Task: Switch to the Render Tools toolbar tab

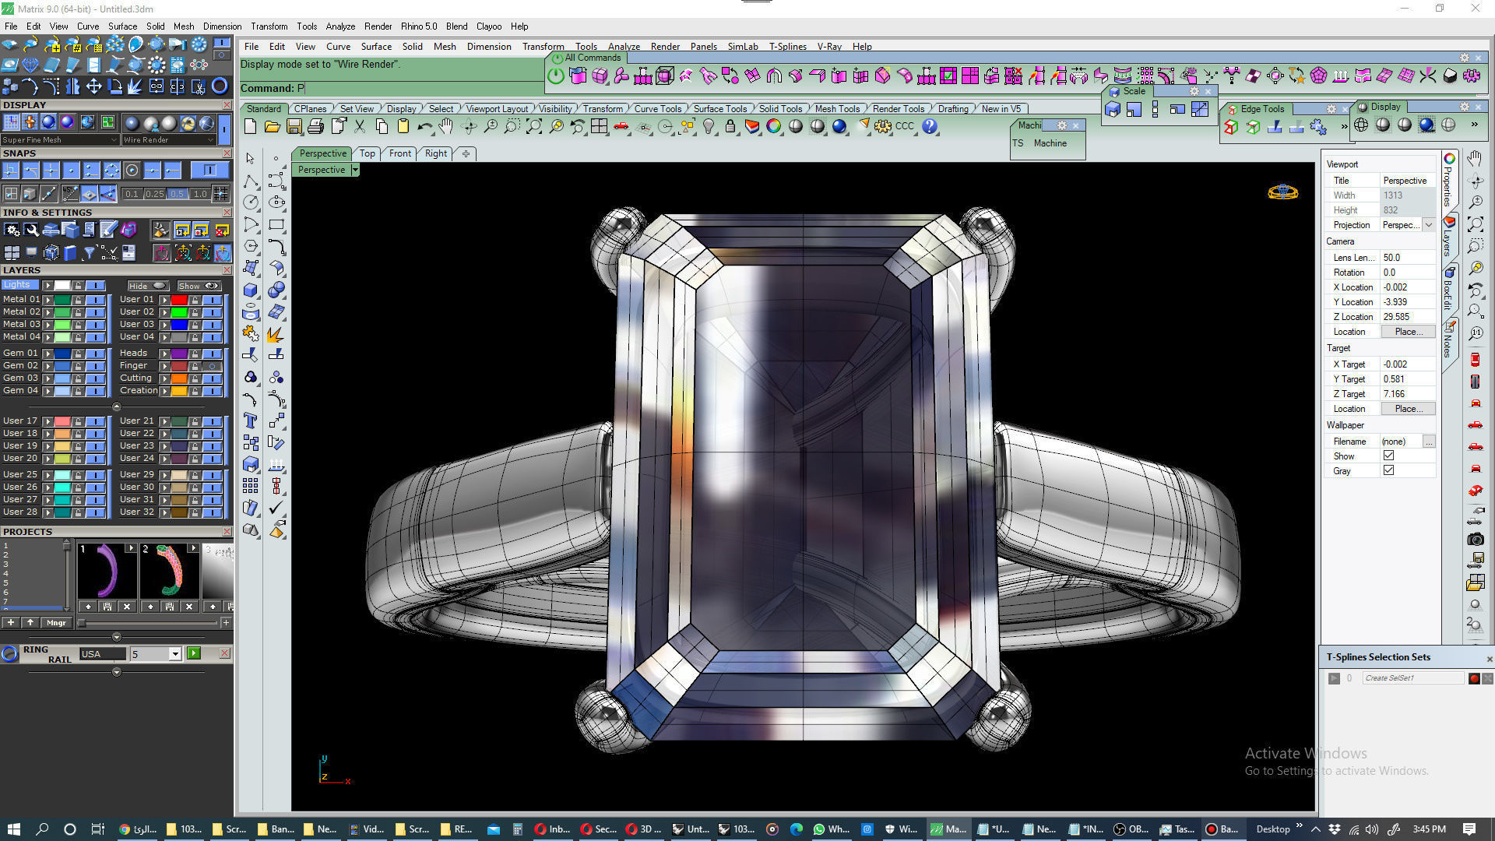Action: click(x=899, y=109)
